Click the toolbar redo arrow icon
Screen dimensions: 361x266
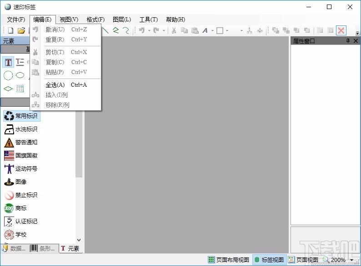tap(156, 30)
